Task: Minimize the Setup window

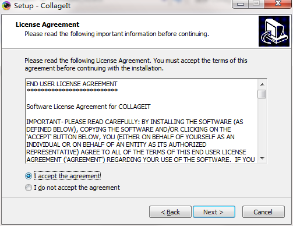Action: [241, 4]
